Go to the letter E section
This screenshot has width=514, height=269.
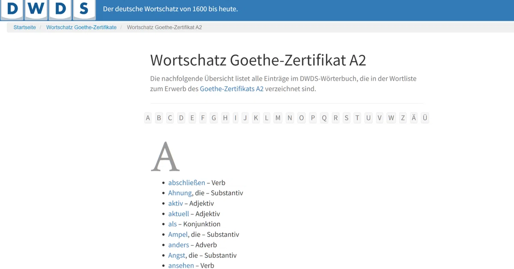pyautogui.click(x=192, y=118)
